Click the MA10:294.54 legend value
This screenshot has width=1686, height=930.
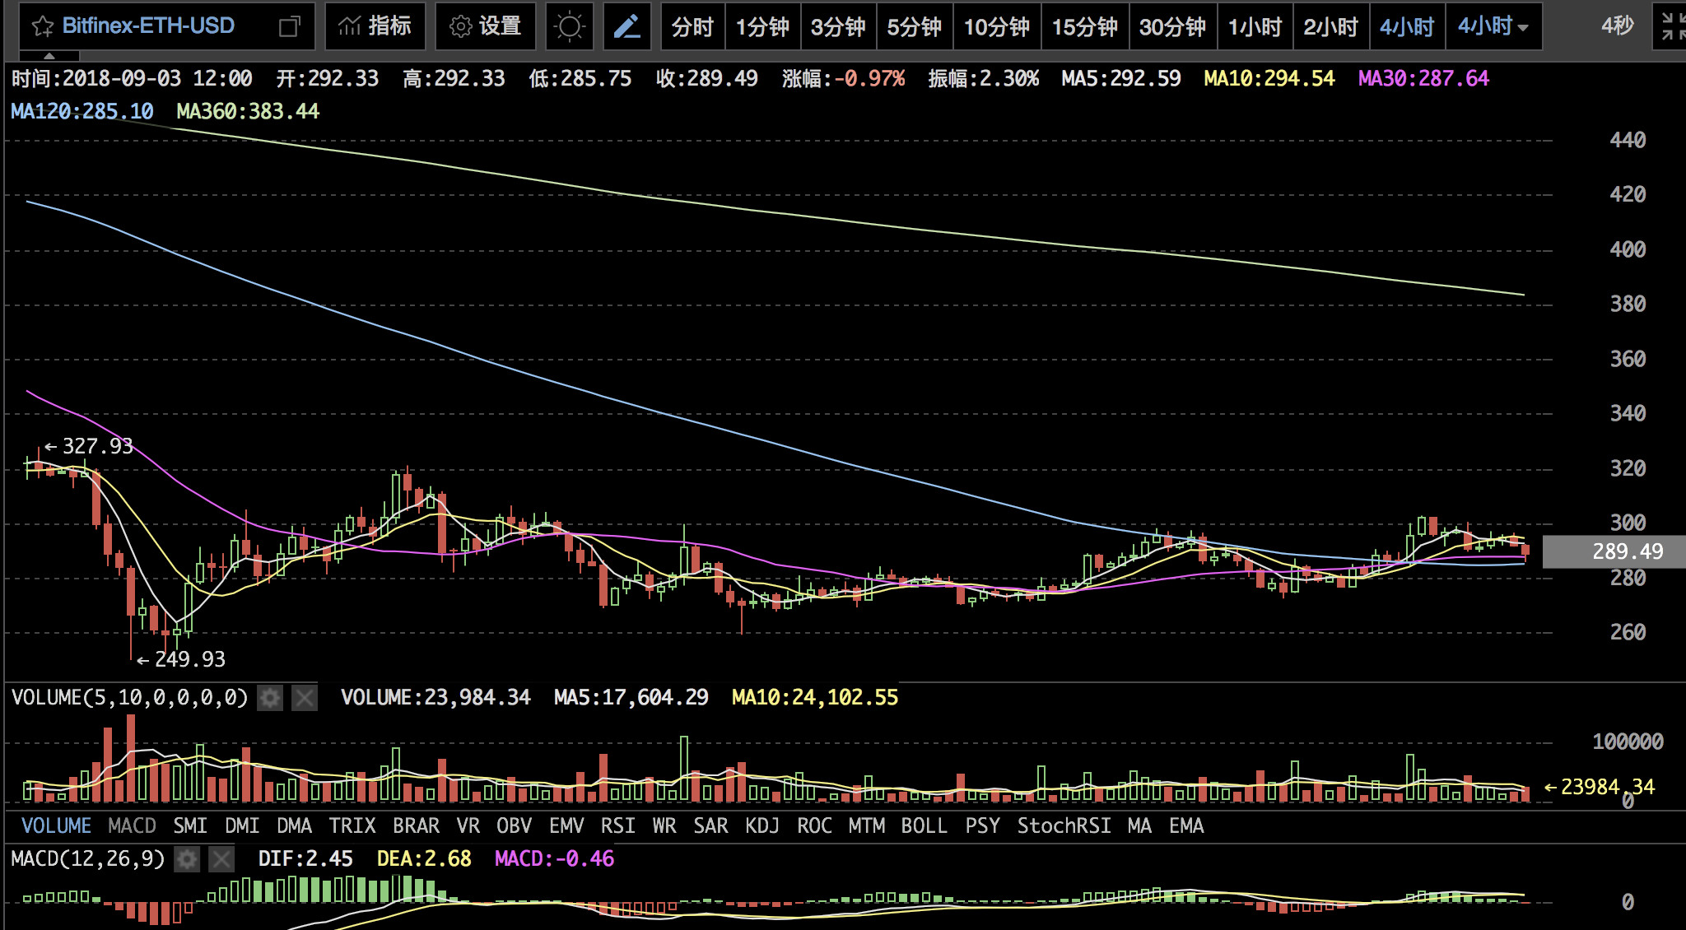[1269, 79]
